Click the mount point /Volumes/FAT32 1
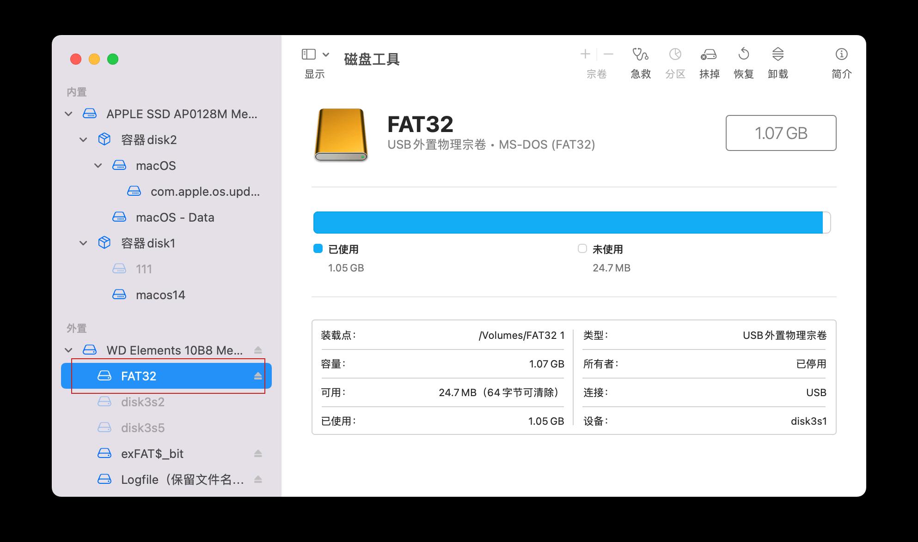 521,336
